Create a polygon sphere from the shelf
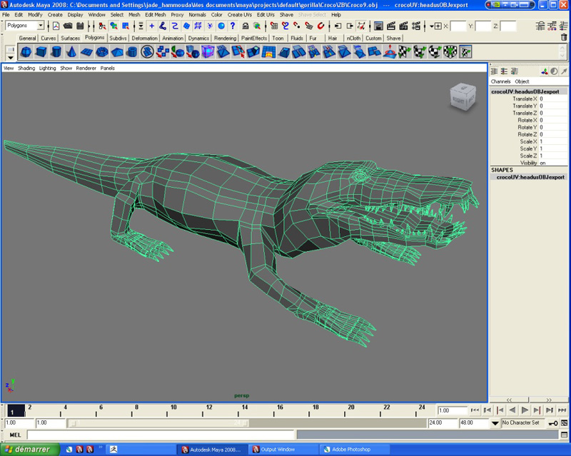 click(x=26, y=52)
